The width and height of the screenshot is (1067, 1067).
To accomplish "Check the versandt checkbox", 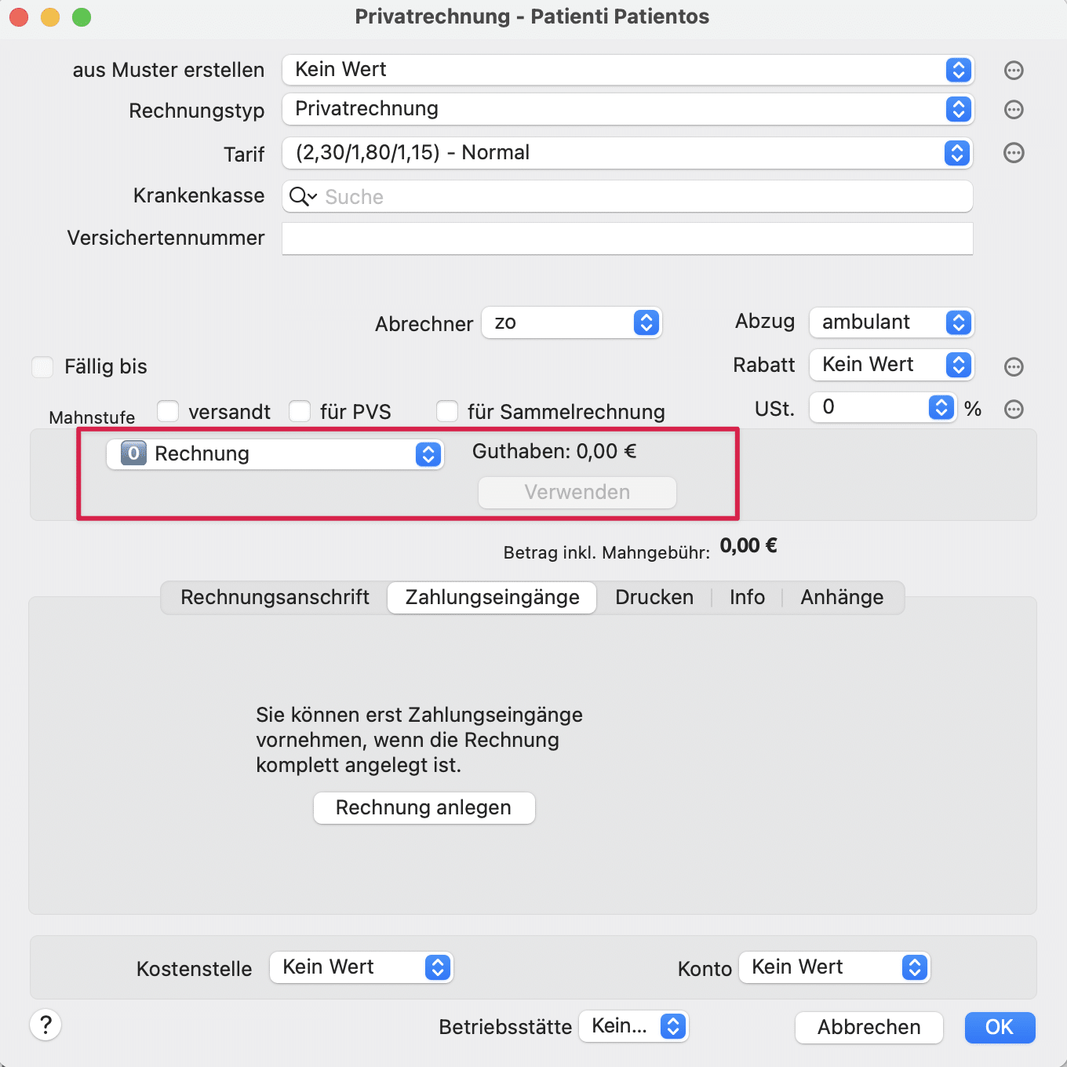I will pyautogui.click(x=168, y=411).
